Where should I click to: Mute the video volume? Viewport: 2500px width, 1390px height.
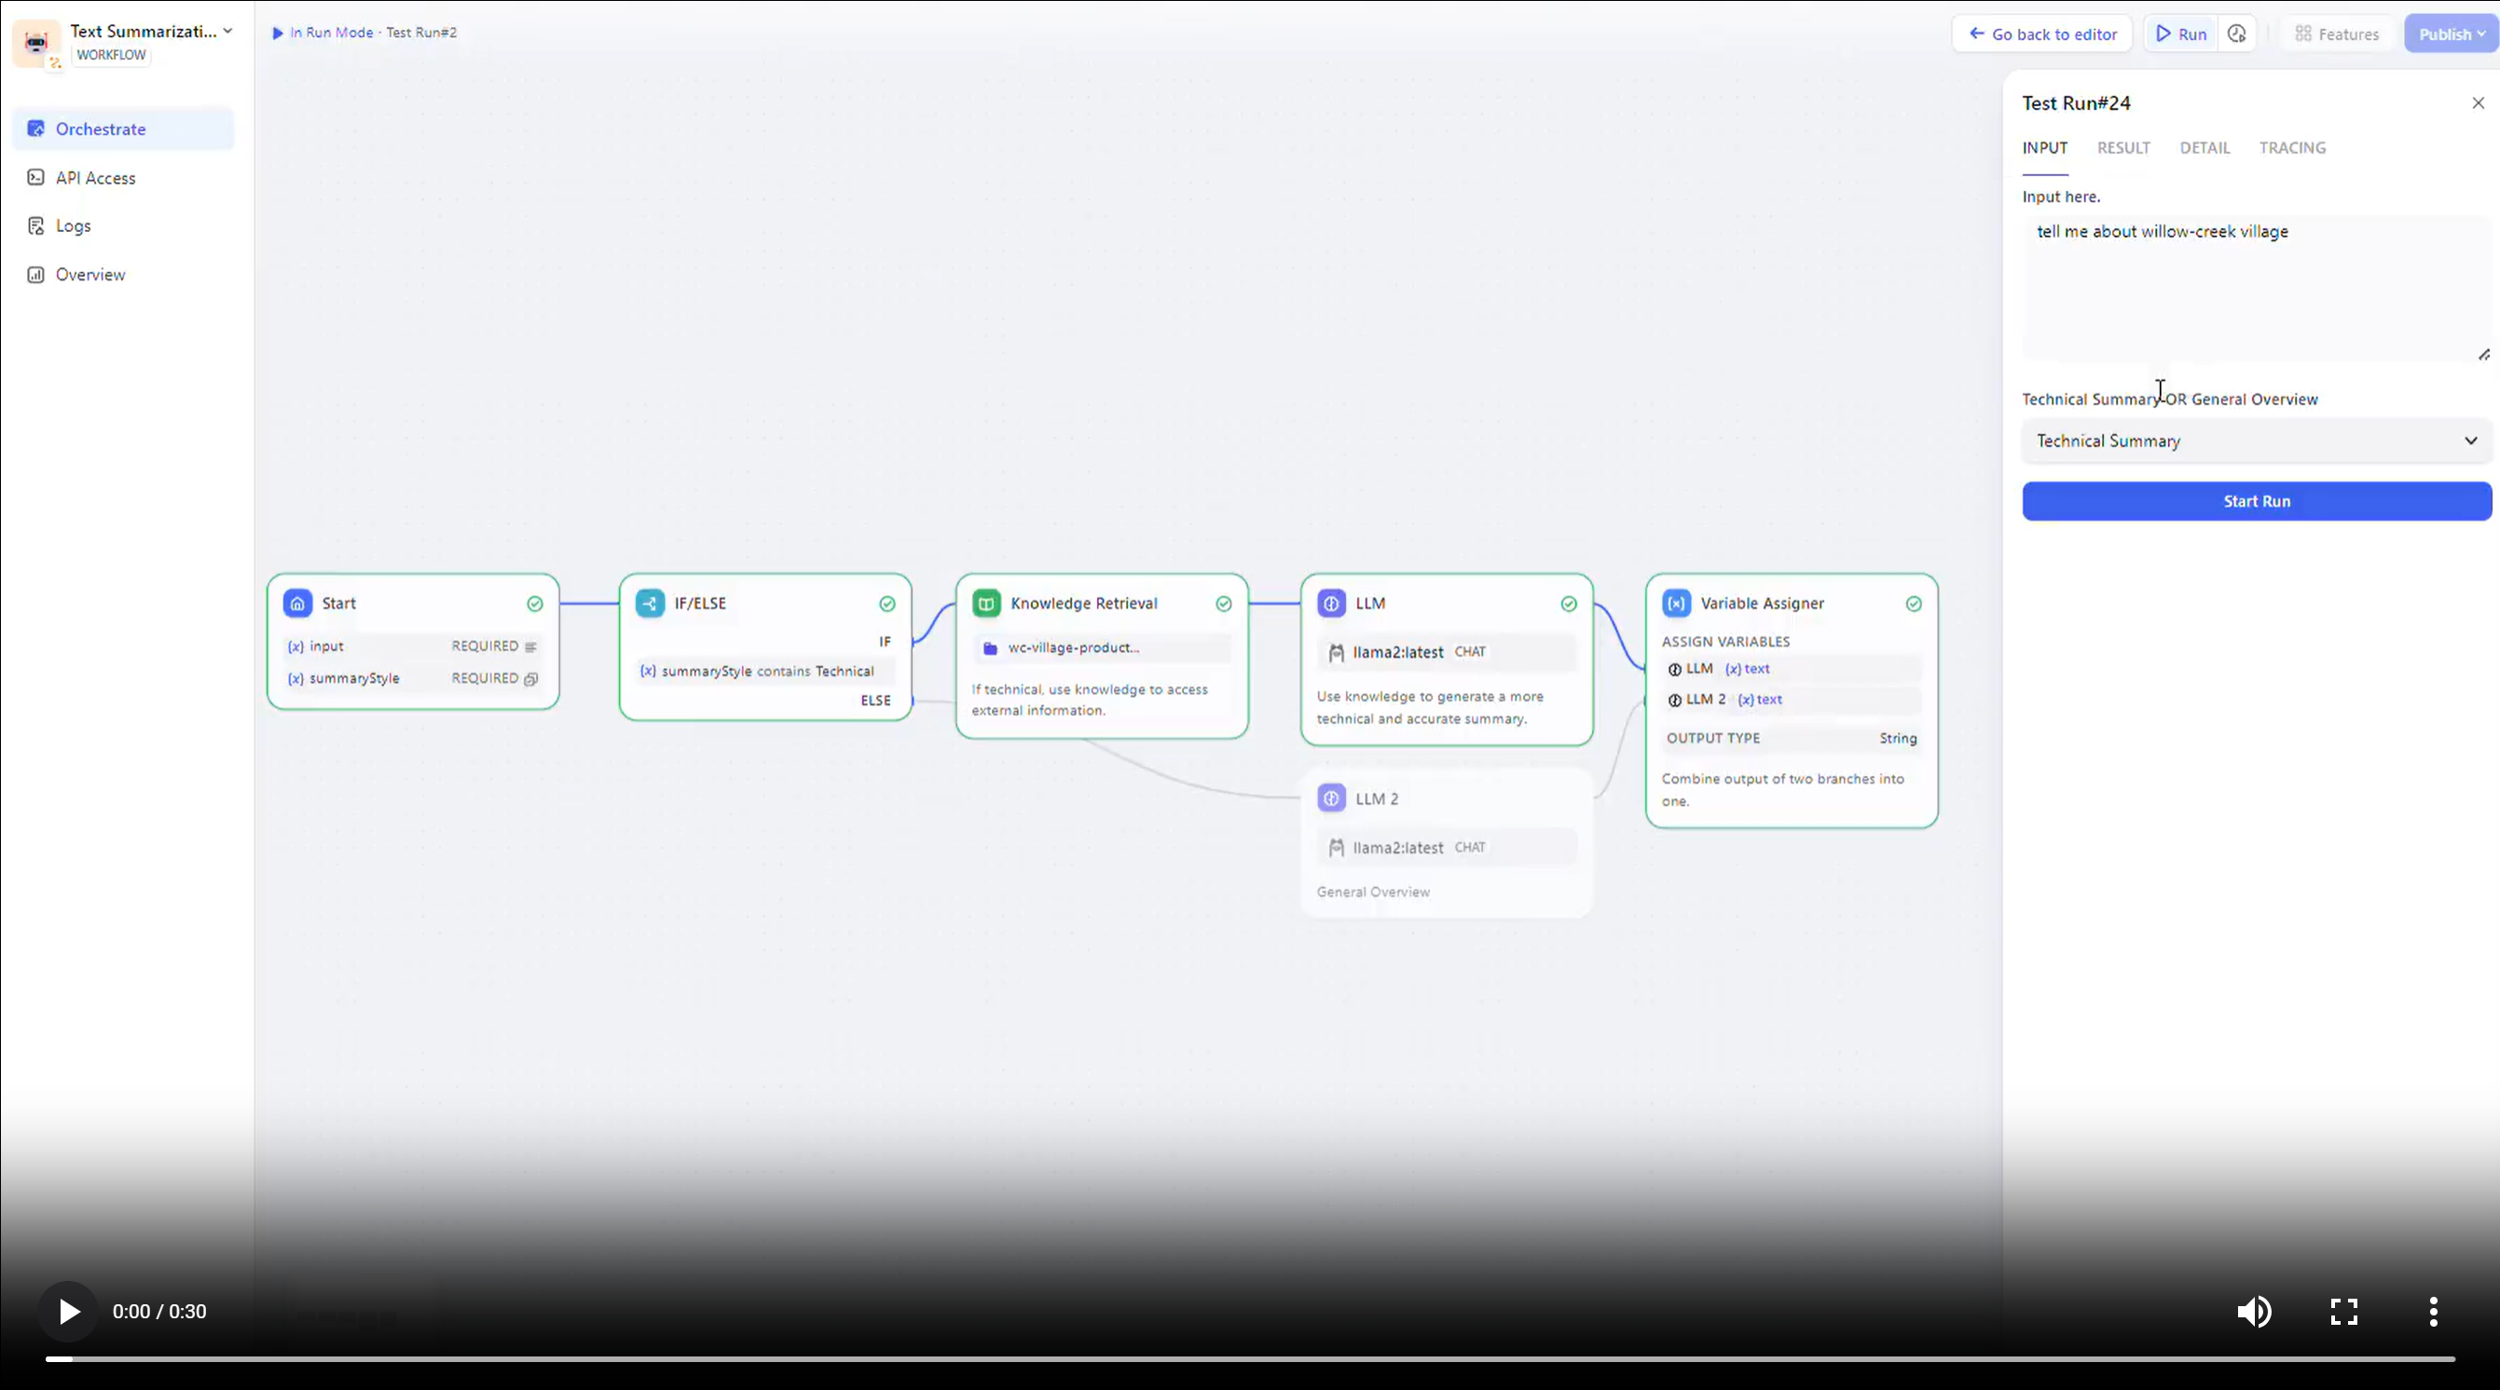[2254, 1312]
